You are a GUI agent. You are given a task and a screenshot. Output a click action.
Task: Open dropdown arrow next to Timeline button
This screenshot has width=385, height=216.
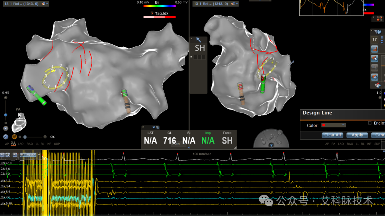[x=39, y=155]
